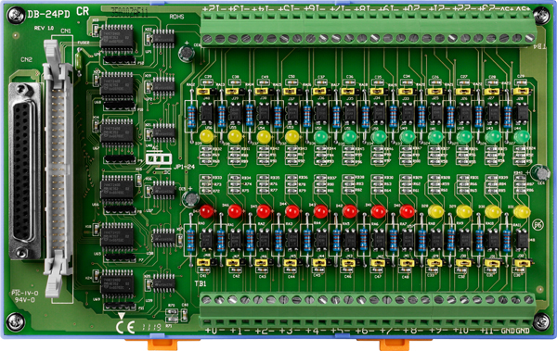Select the left orange DIN-rail clip
This screenshot has width=557, height=351.
[162, 345]
